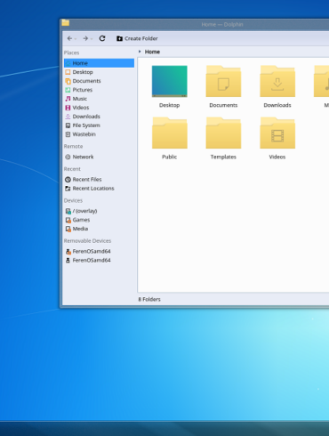Viewport: 329px width, 436px height.
Task: Click the Home — Dolphin window title
Action: click(x=222, y=24)
